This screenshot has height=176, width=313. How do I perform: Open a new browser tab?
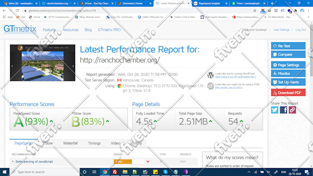(272, 3)
